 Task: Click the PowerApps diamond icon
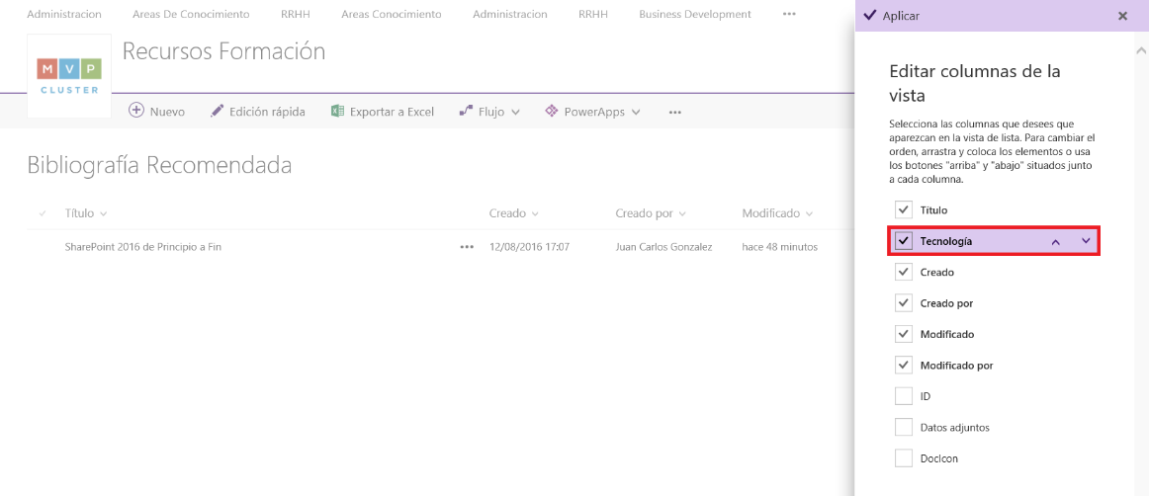[552, 112]
